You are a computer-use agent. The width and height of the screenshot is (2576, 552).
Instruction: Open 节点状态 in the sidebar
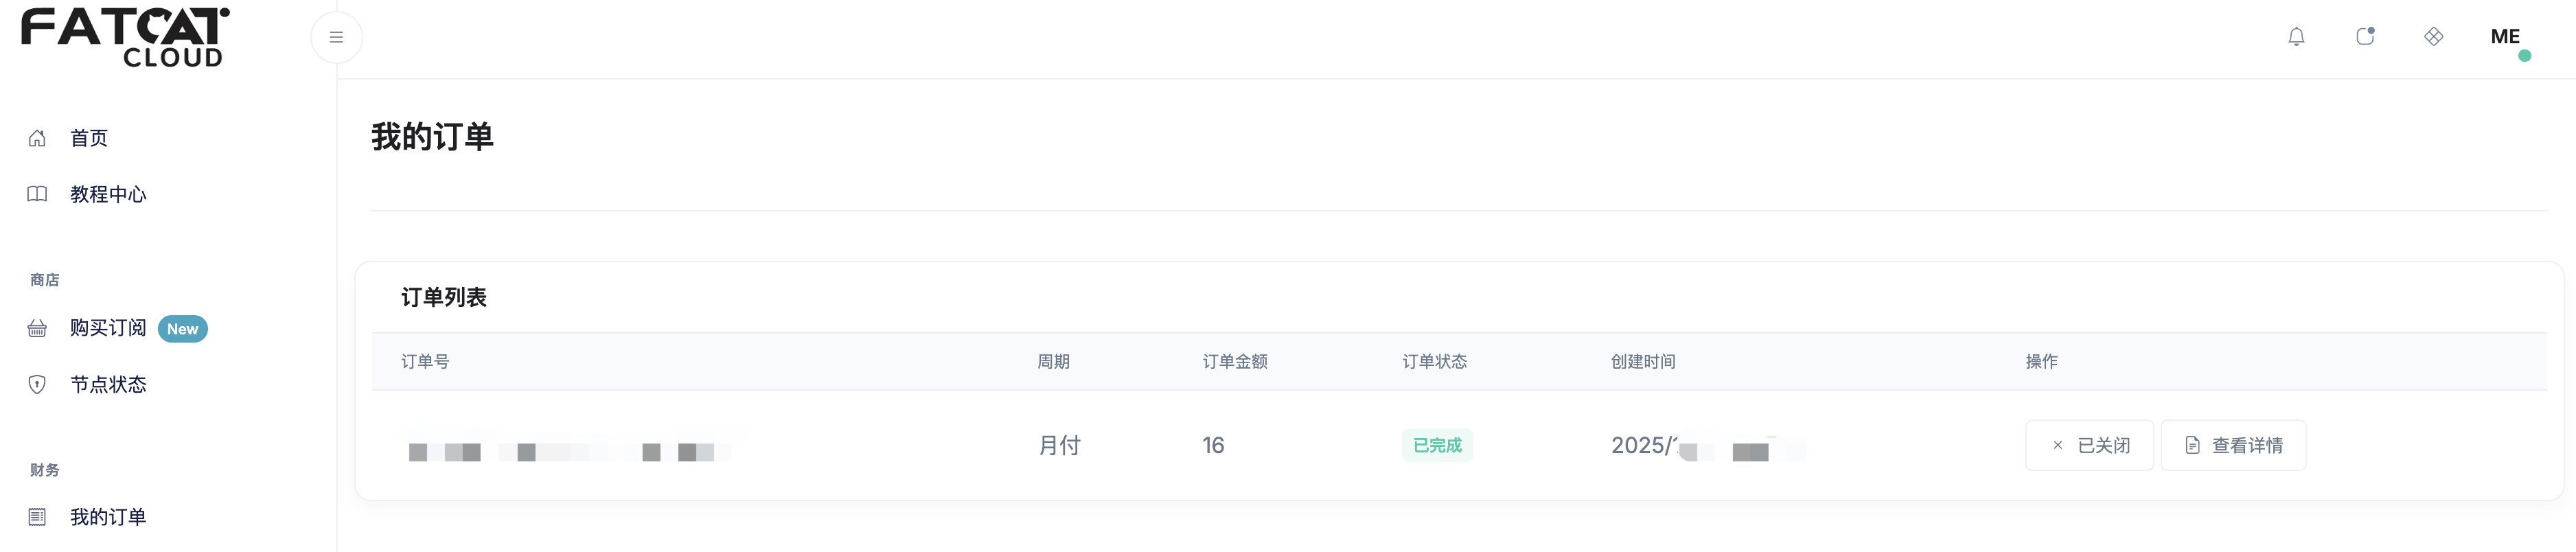click(x=108, y=385)
